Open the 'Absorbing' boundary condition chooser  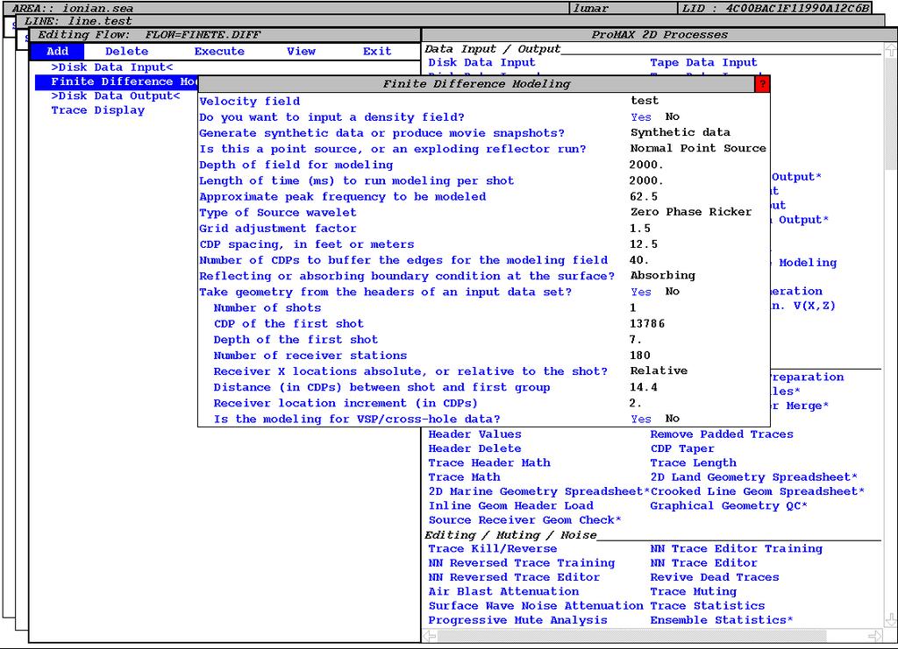(x=663, y=276)
